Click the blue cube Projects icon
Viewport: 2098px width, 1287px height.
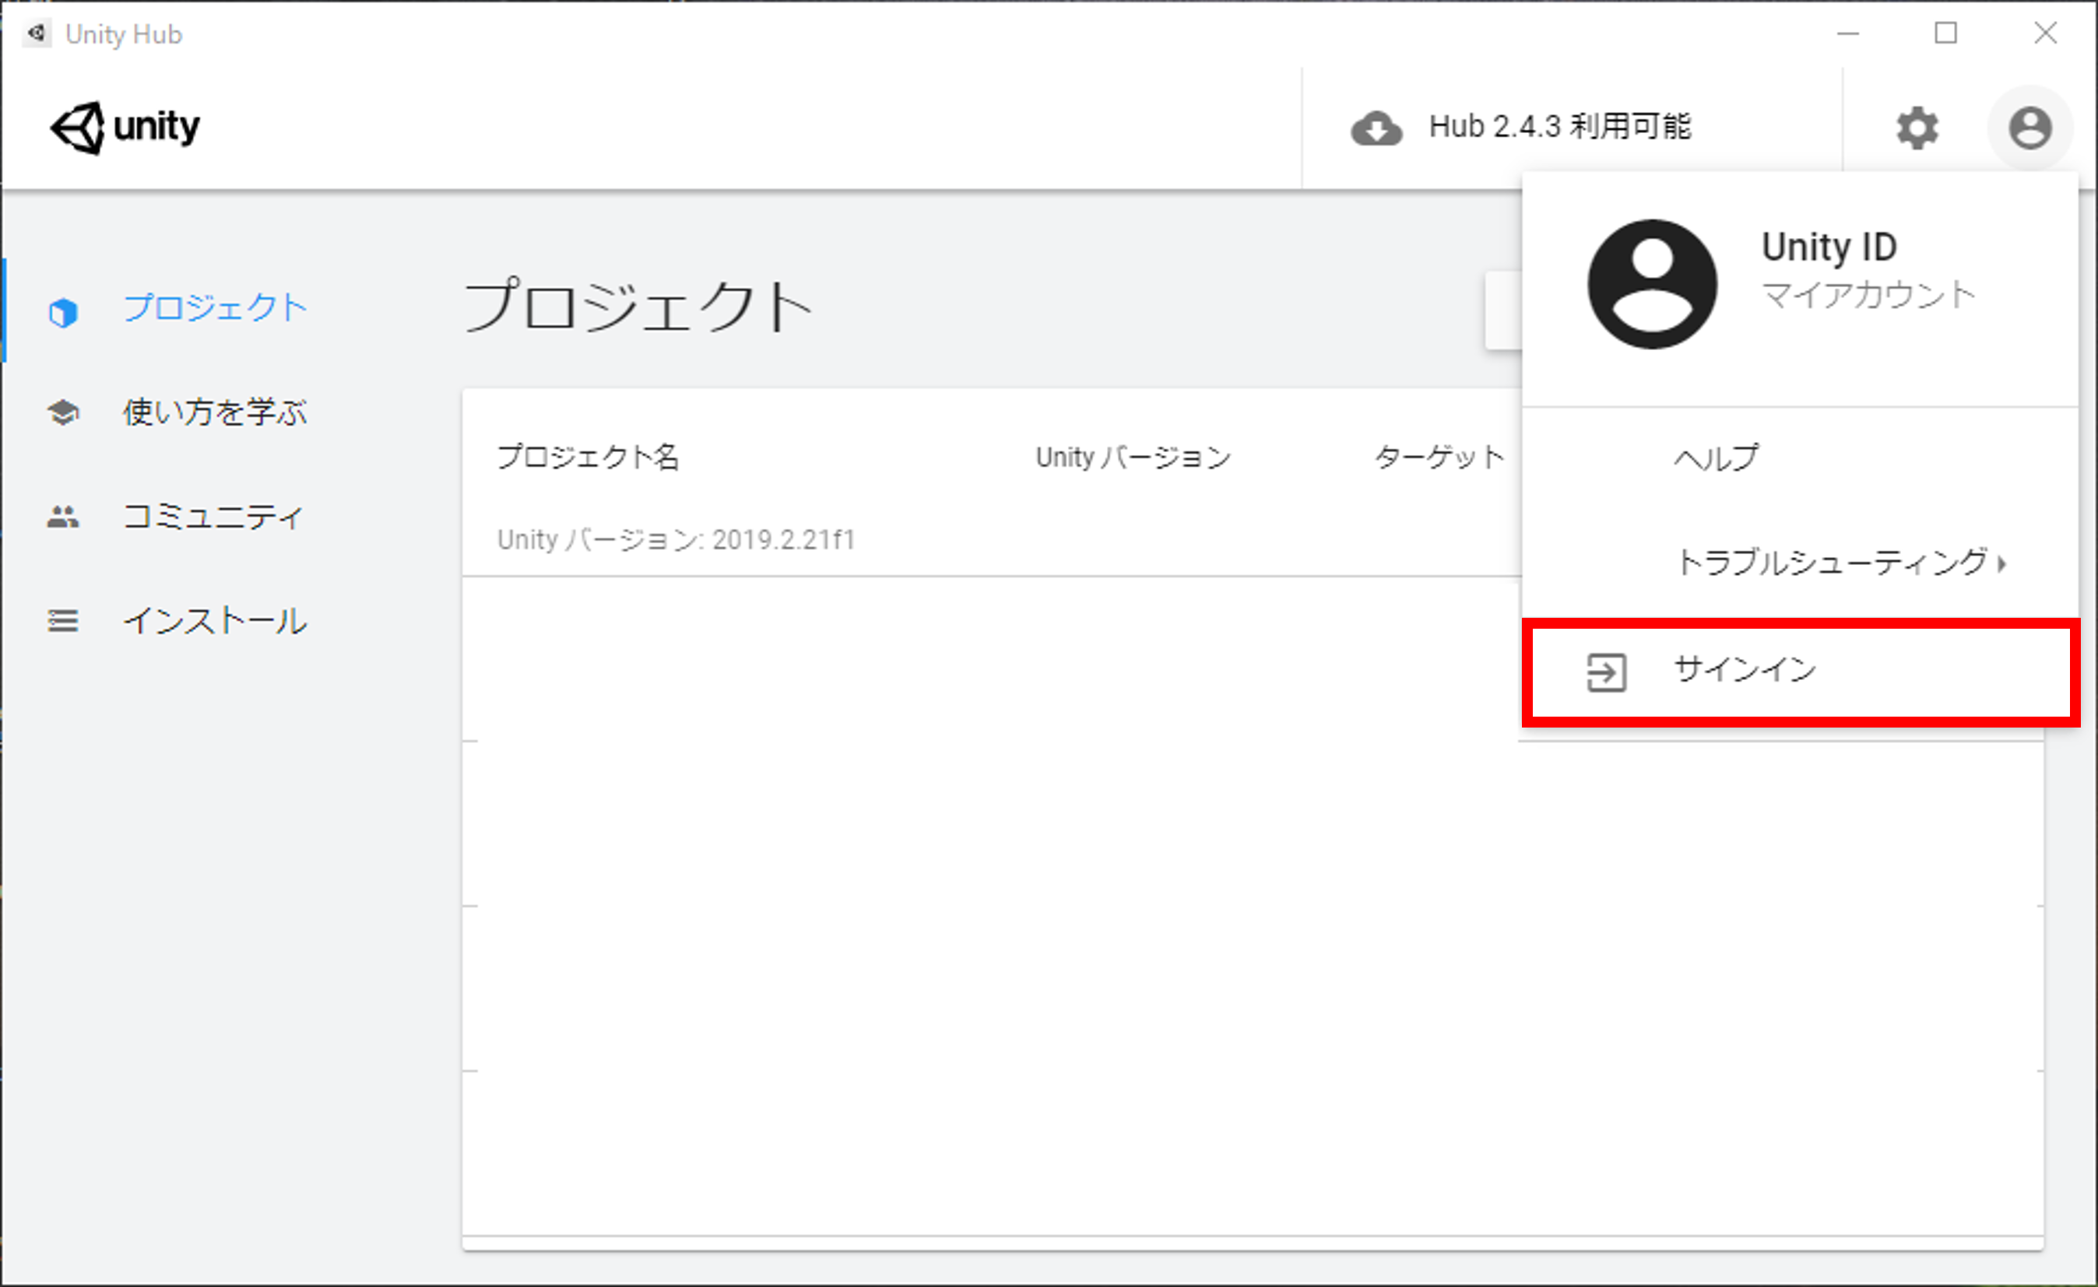pos(63,312)
